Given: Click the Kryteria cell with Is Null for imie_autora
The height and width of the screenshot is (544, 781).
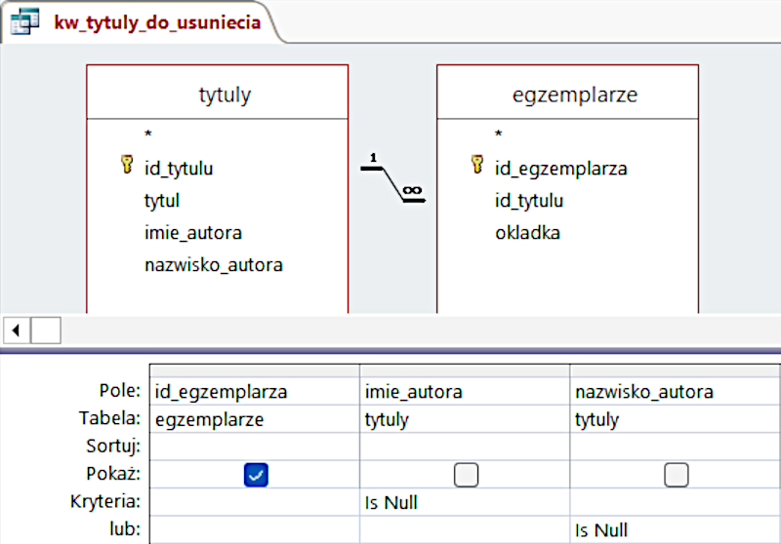Looking at the screenshot, I should pos(465,502).
